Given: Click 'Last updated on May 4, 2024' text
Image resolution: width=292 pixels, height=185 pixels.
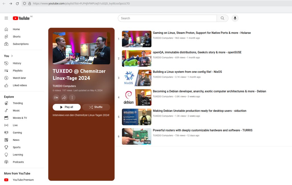Looking at the screenshot, I should pyautogui.click(x=88, y=91).
